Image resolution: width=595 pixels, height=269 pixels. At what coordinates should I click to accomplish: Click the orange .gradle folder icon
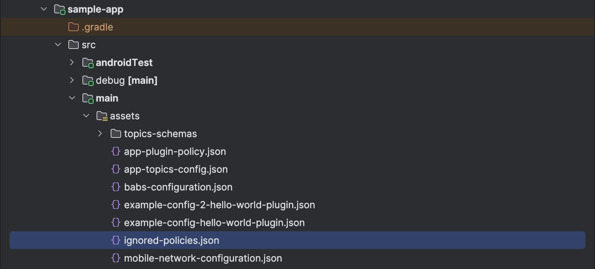[x=74, y=27]
